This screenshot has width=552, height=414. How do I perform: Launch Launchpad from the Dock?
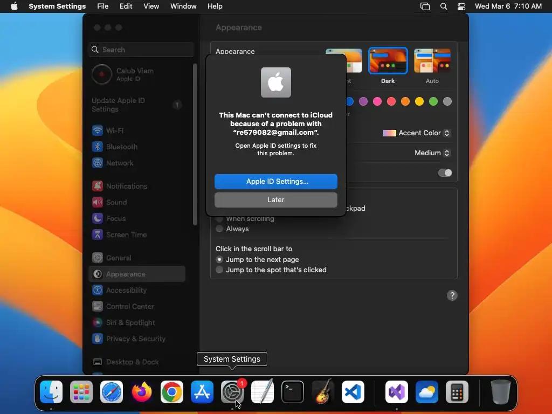(x=81, y=392)
